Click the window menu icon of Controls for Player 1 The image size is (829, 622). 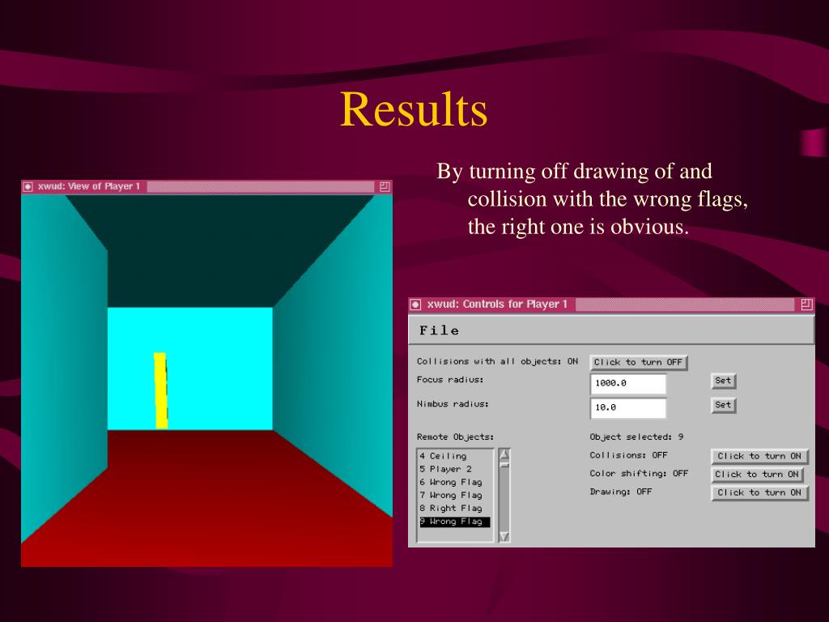coord(415,305)
